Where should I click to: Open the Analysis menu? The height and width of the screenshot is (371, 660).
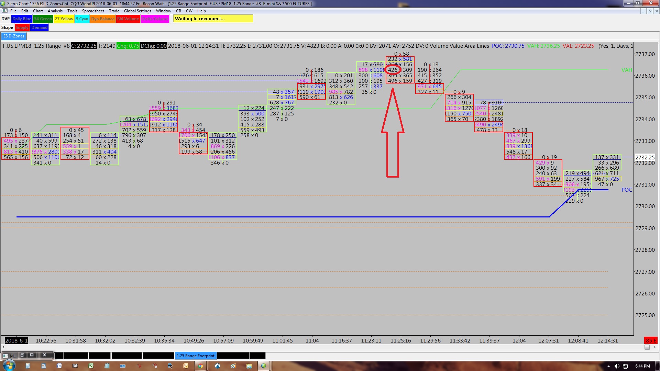click(55, 11)
